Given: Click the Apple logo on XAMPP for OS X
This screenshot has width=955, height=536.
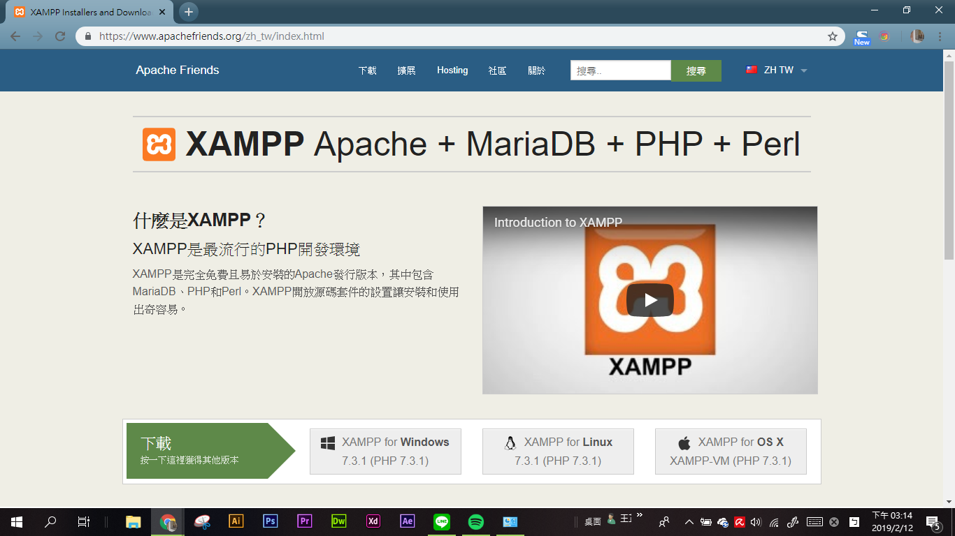Looking at the screenshot, I should 684,442.
